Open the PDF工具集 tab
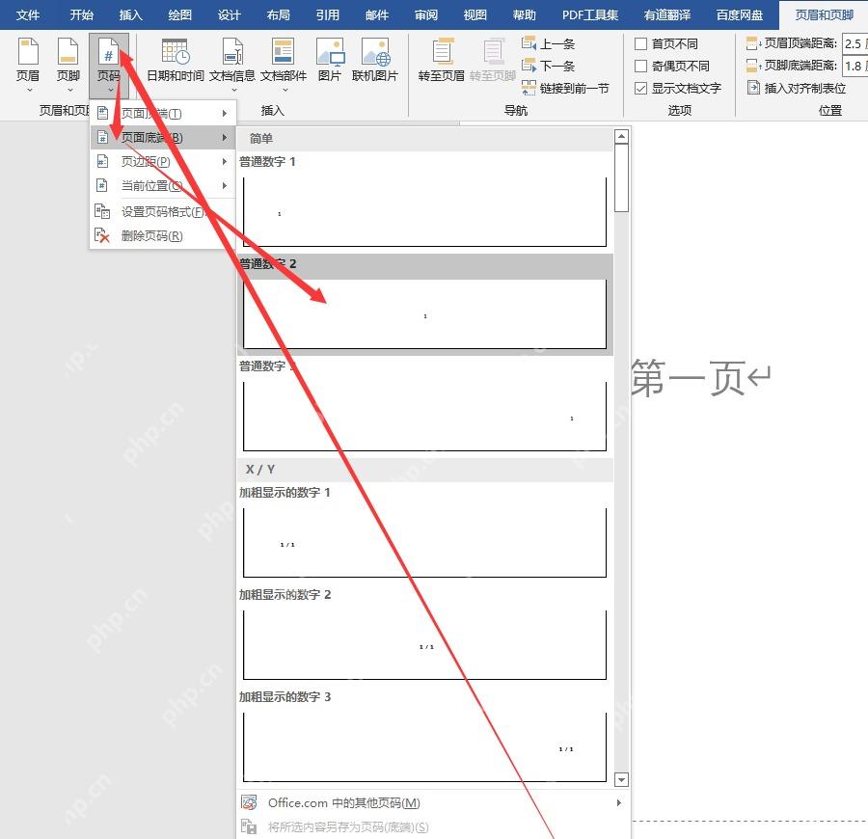Image resolution: width=868 pixels, height=839 pixels. tap(590, 14)
